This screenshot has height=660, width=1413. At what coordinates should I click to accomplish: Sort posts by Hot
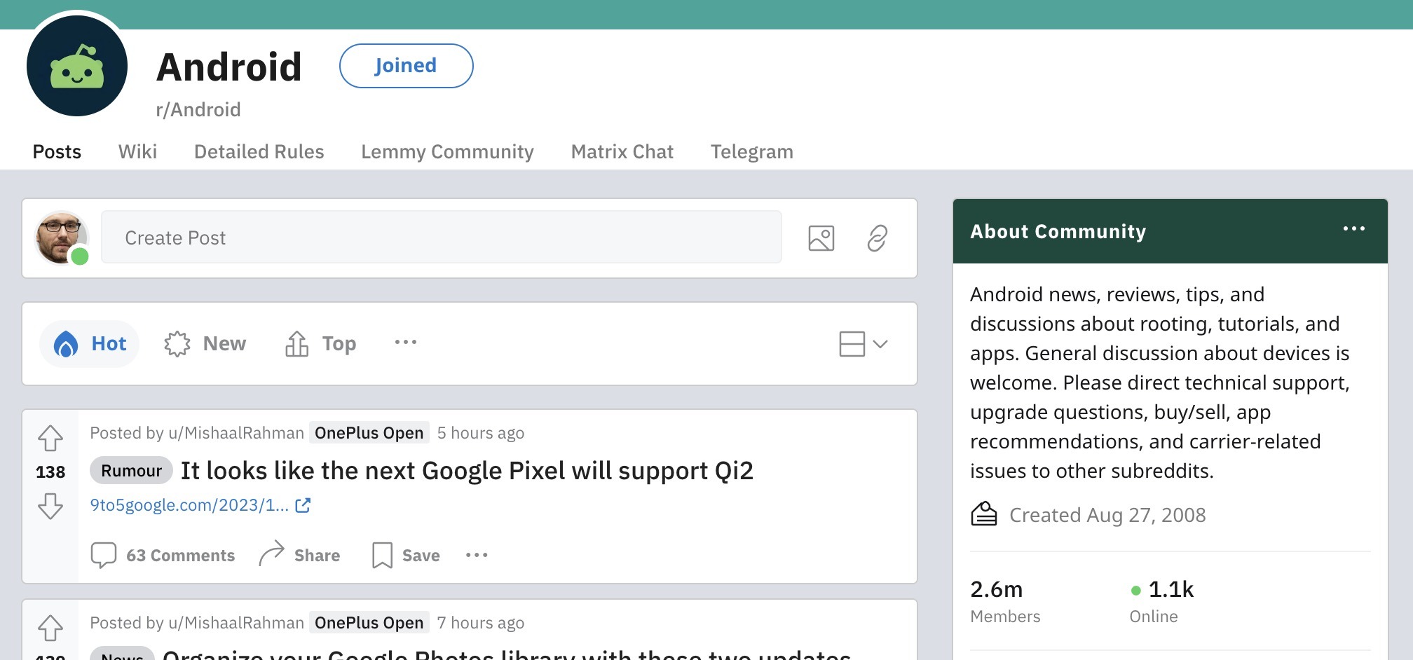click(90, 343)
